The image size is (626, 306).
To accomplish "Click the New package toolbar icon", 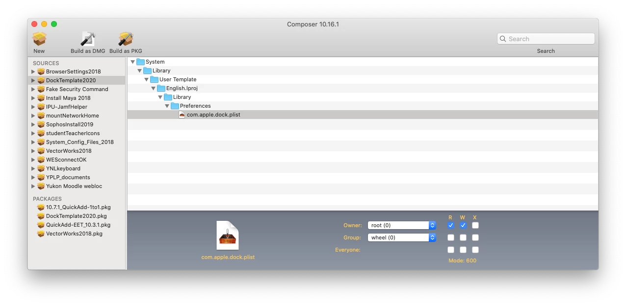I will pos(39,39).
